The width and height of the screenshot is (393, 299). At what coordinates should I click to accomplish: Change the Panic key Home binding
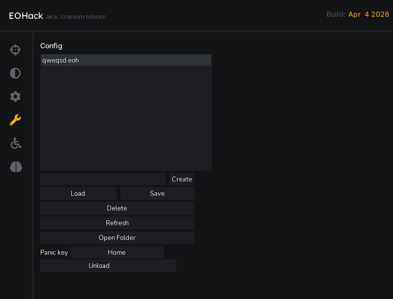pos(116,253)
